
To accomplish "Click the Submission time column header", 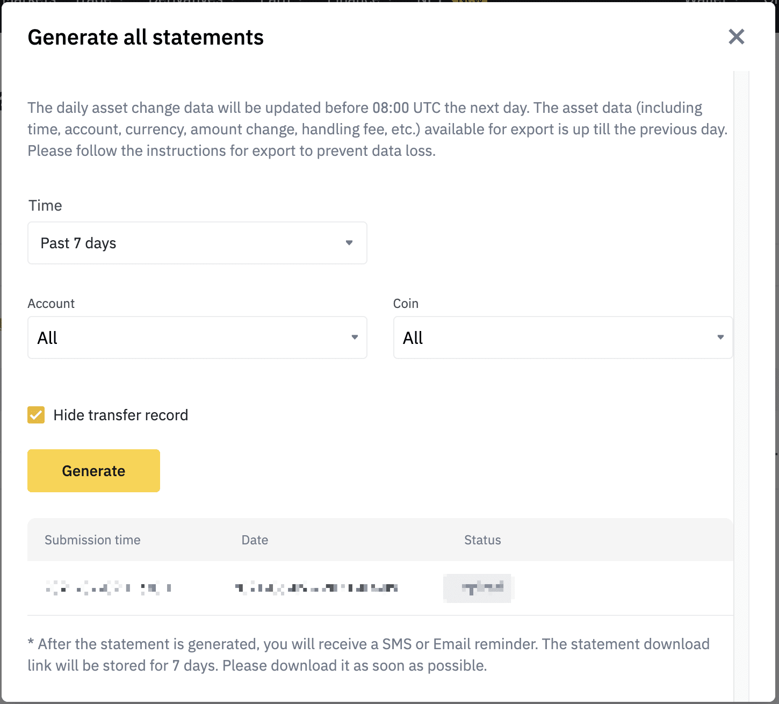I will tap(92, 540).
